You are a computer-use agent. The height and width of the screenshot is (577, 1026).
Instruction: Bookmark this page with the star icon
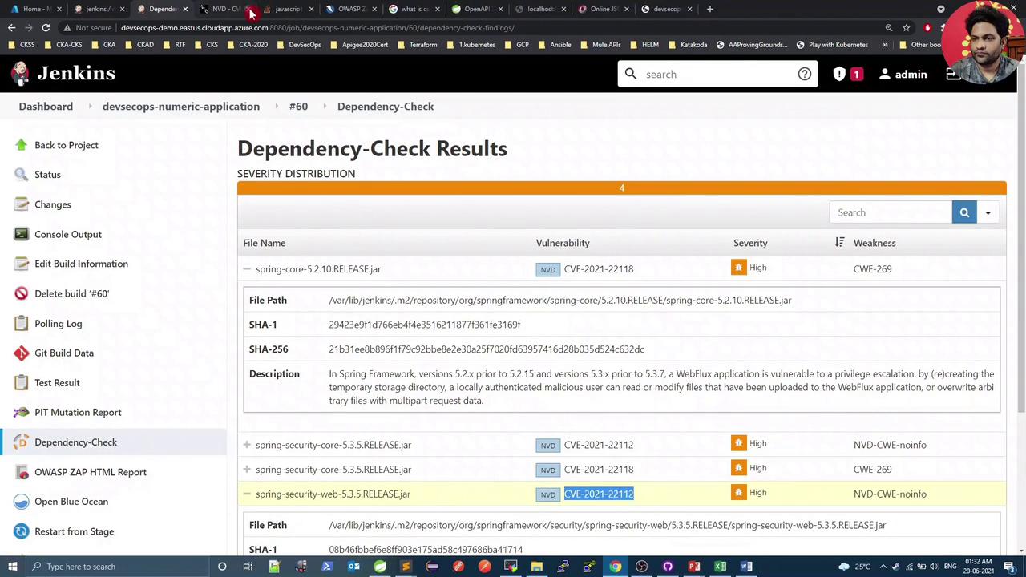pos(907,28)
